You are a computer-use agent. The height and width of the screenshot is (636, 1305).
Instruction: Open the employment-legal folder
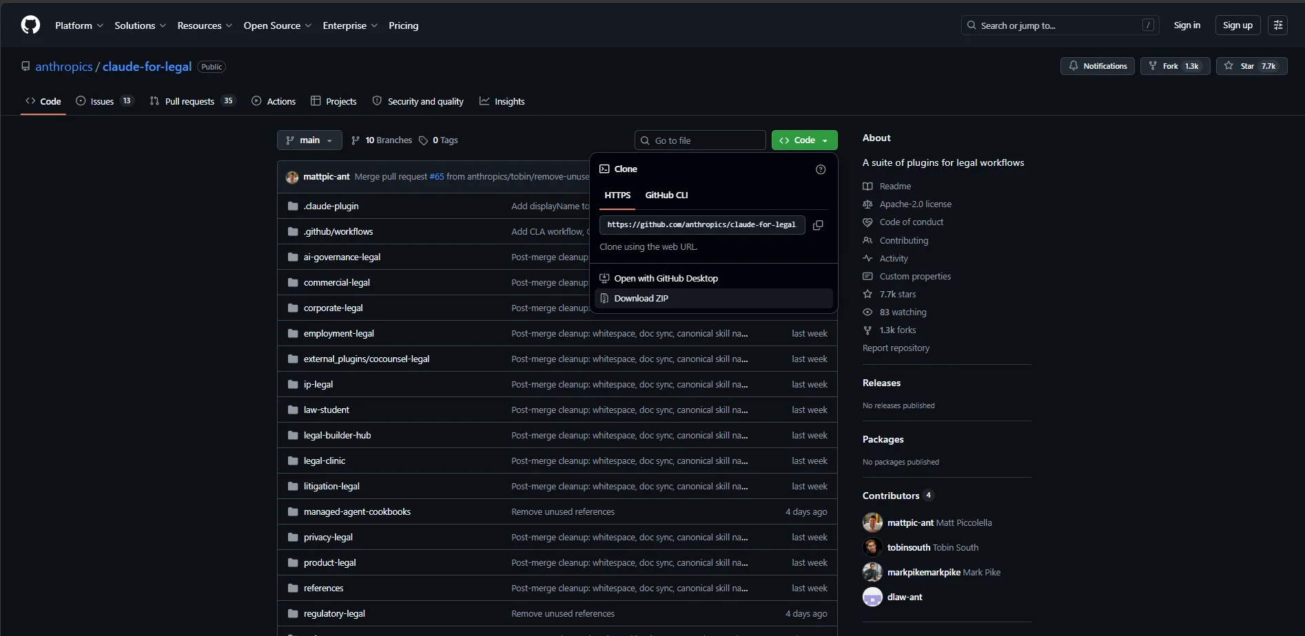(339, 333)
